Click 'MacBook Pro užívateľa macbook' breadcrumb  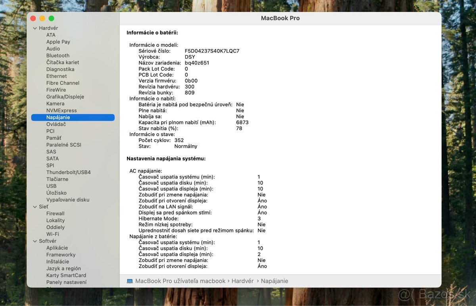click(180, 281)
